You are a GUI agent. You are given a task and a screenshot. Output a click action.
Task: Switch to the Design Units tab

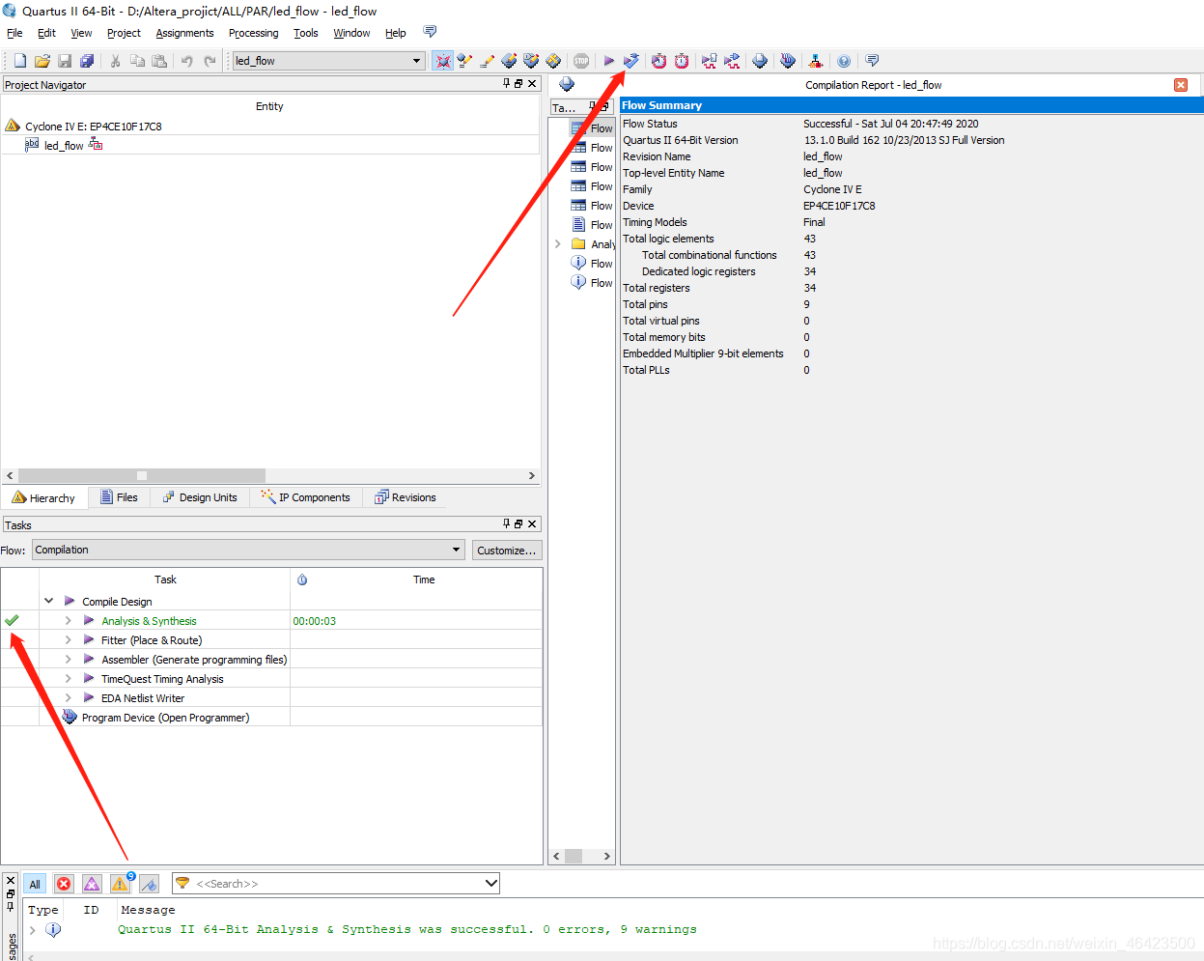click(x=200, y=497)
